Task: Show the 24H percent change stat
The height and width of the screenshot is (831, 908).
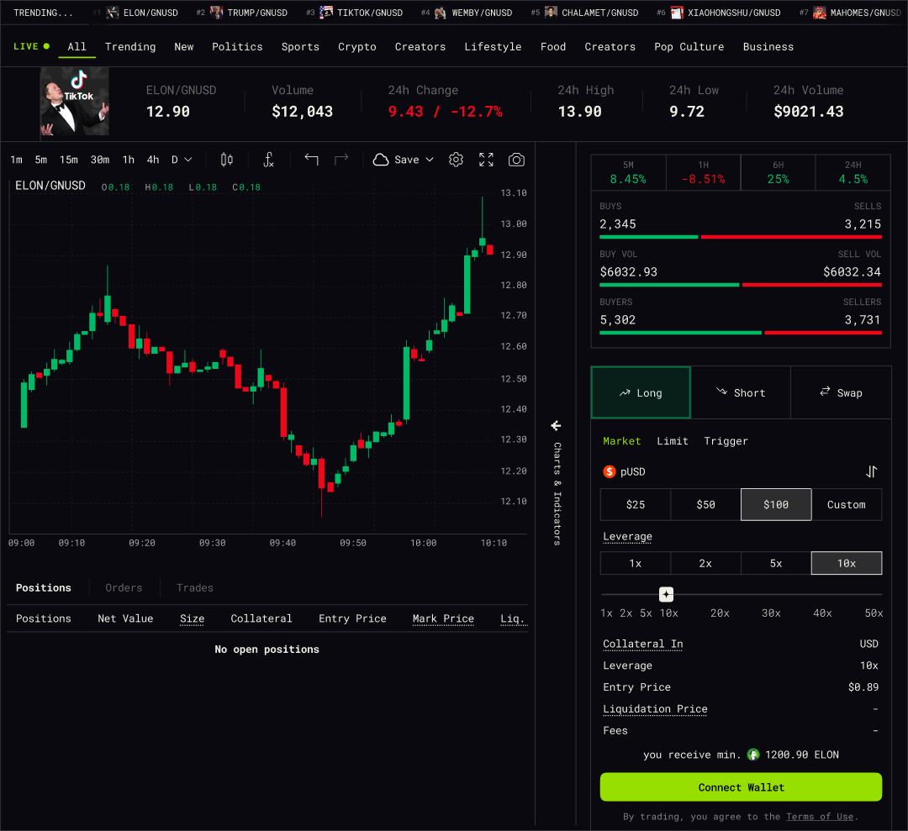Action: point(853,172)
